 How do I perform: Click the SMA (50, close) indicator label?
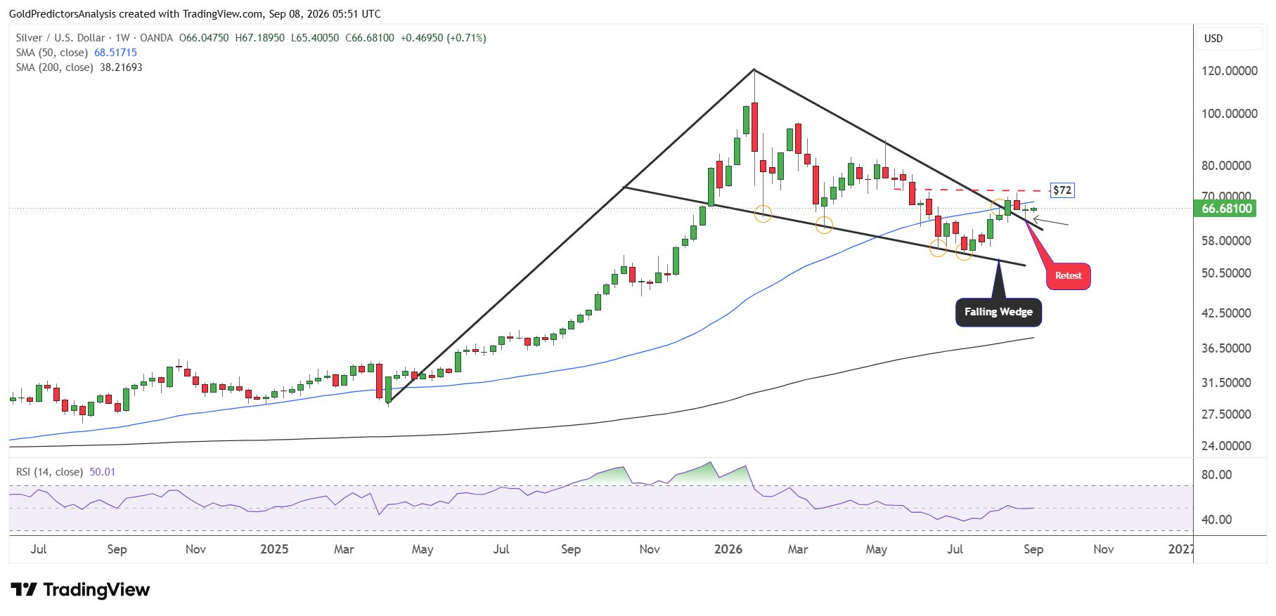52,53
